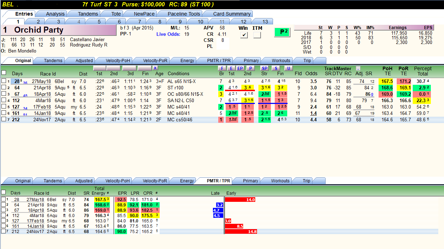Click the 171.2 PoR value for 27May18

403,81
